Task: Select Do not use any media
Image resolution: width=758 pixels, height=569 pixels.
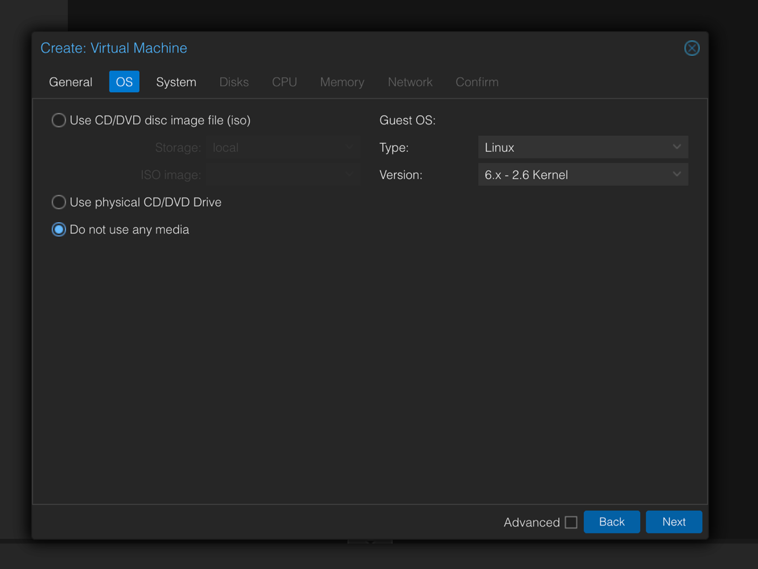Action: pyautogui.click(x=59, y=230)
